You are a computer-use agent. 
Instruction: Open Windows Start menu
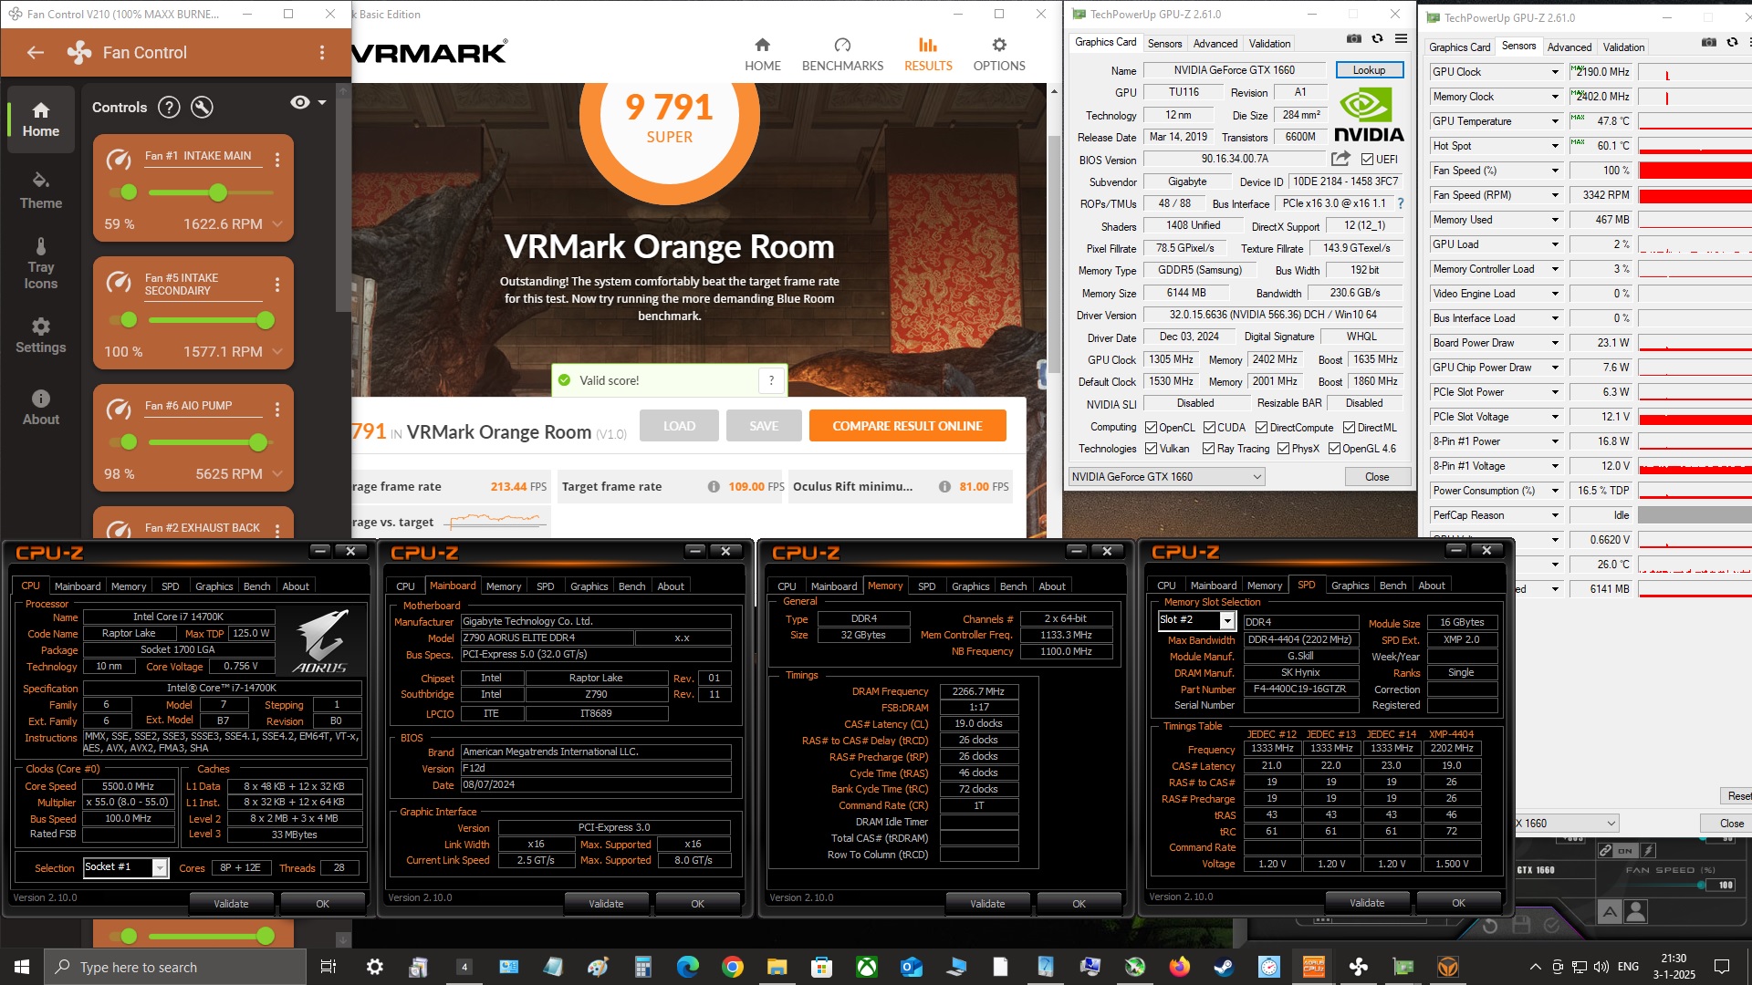22,967
